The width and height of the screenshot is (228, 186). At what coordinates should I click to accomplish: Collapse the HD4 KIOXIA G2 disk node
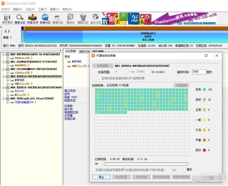point(3,87)
